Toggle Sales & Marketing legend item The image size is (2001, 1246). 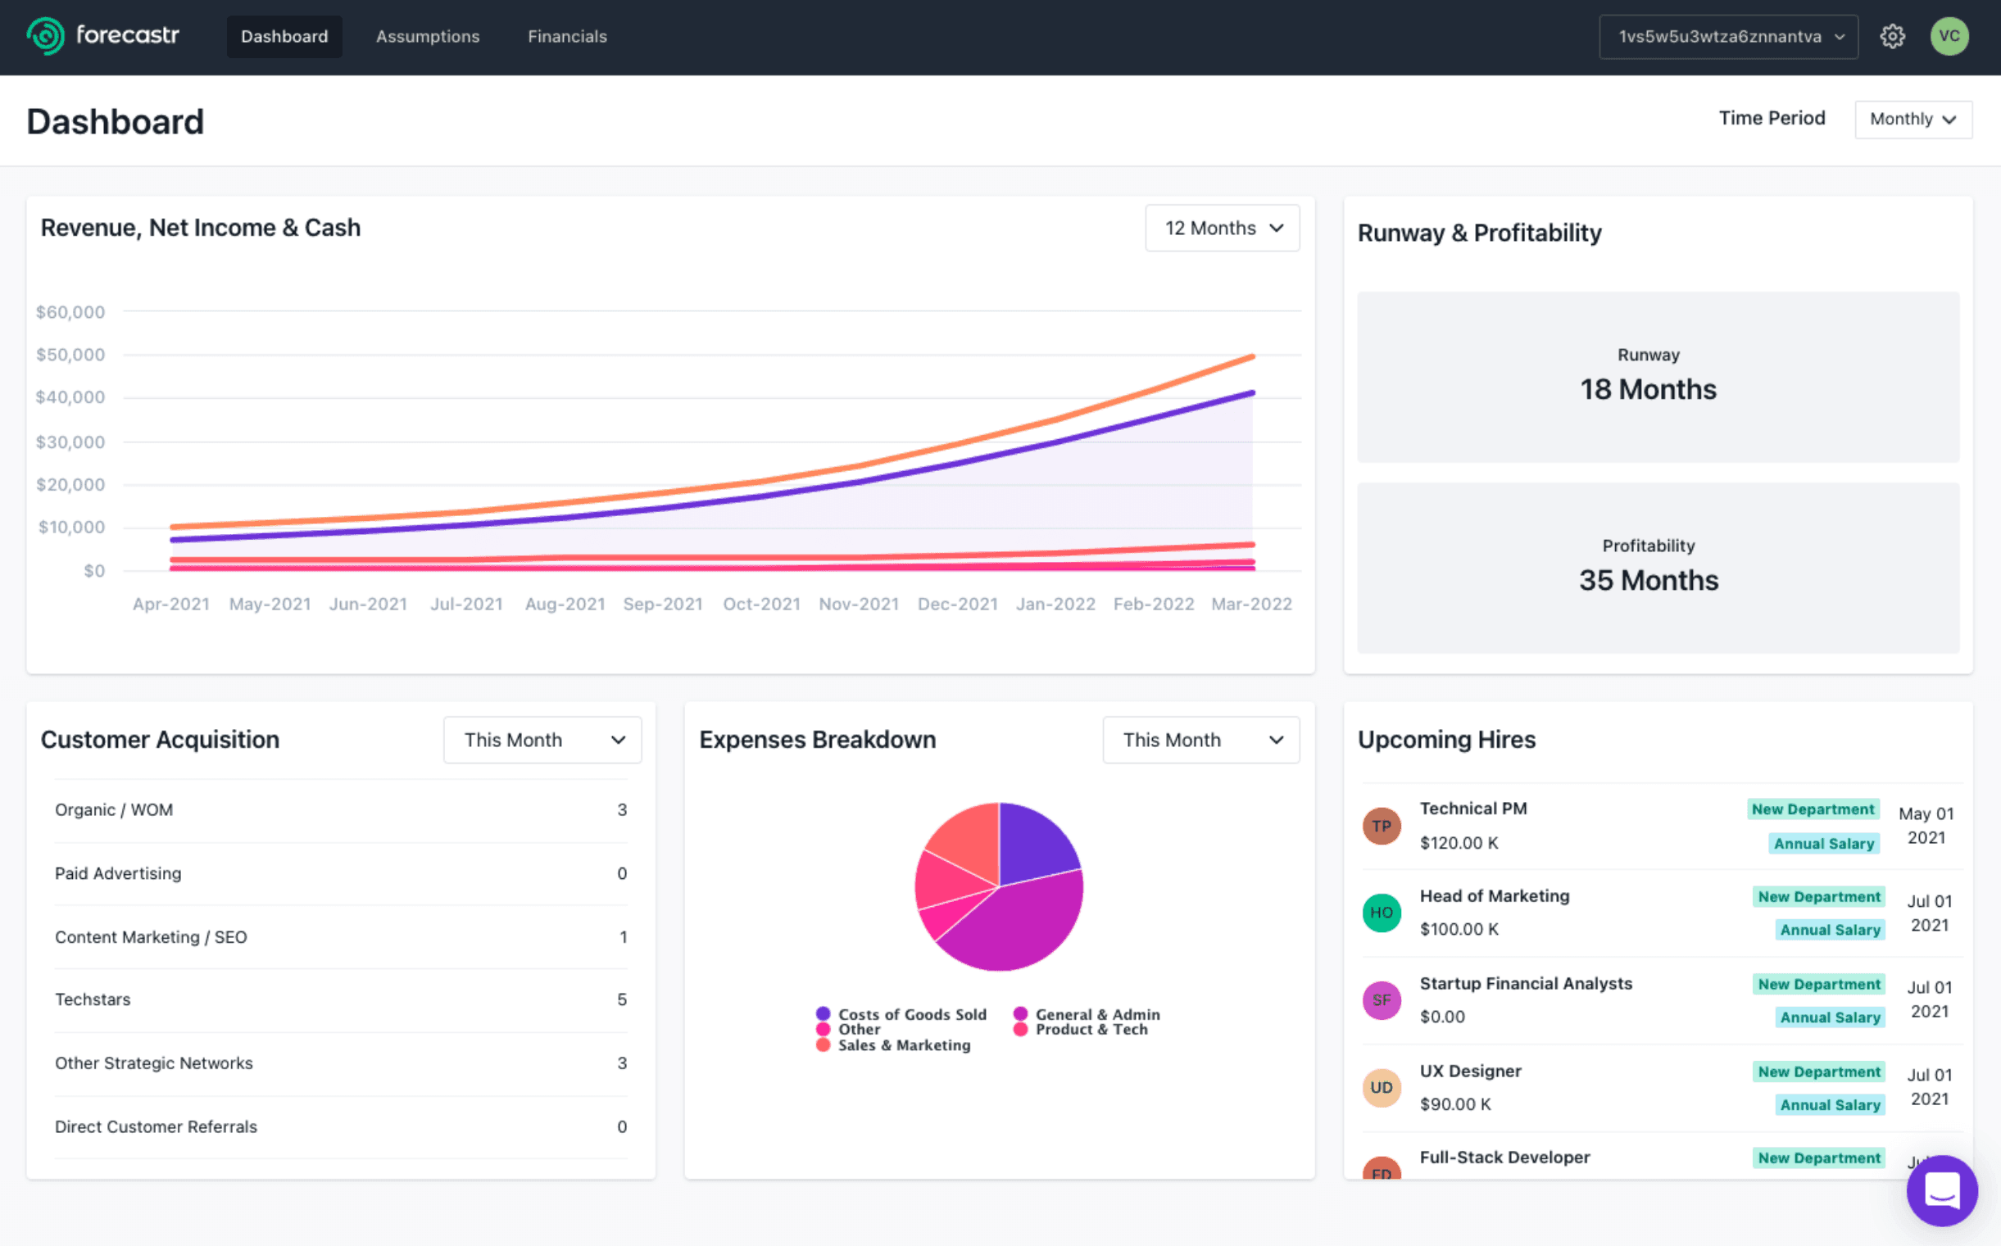tap(894, 1045)
